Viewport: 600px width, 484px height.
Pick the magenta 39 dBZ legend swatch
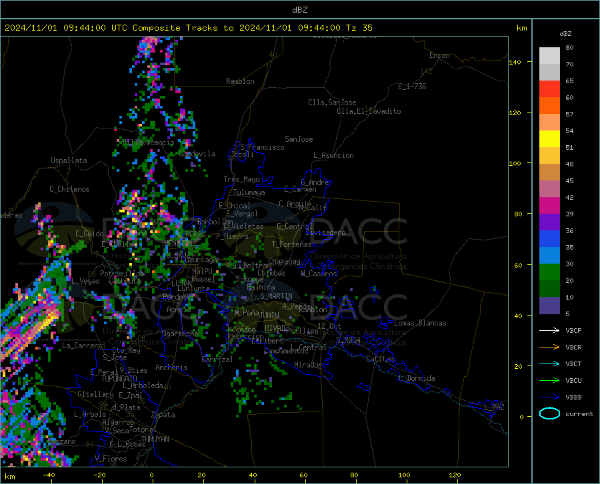pos(549,206)
